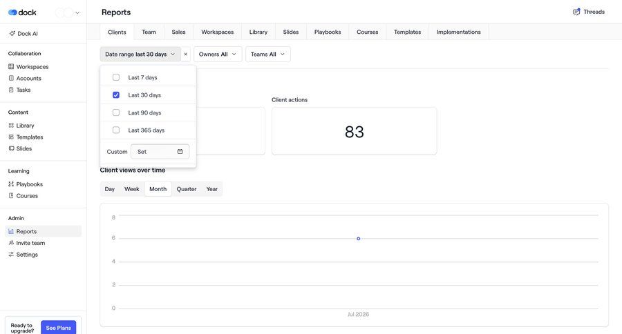Click the Custom date Set field
This screenshot has width=622, height=334.
tap(160, 151)
